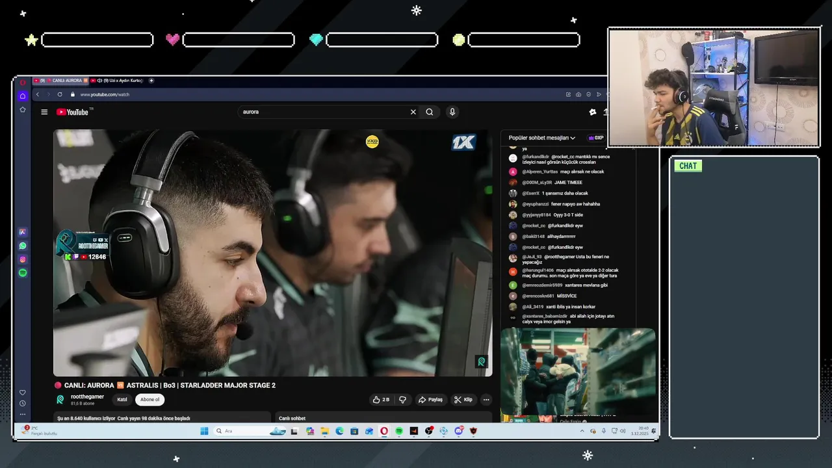This screenshot has width=832, height=468.
Task: Click 'Canlı sohbet' panel header
Action: coord(292,418)
